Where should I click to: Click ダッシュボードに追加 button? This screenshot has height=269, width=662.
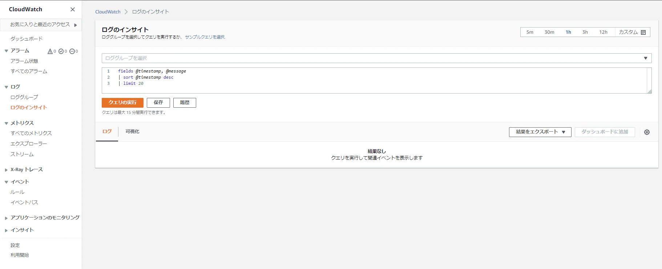(x=605, y=132)
